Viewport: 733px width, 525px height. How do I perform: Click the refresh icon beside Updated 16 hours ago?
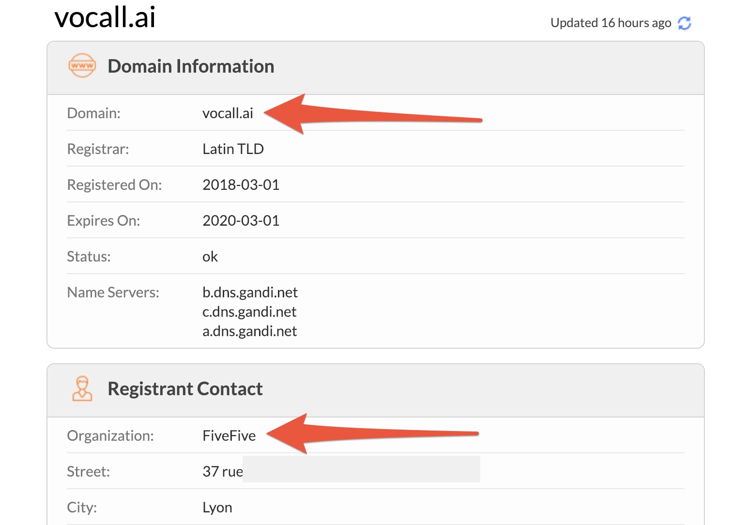[684, 23]
